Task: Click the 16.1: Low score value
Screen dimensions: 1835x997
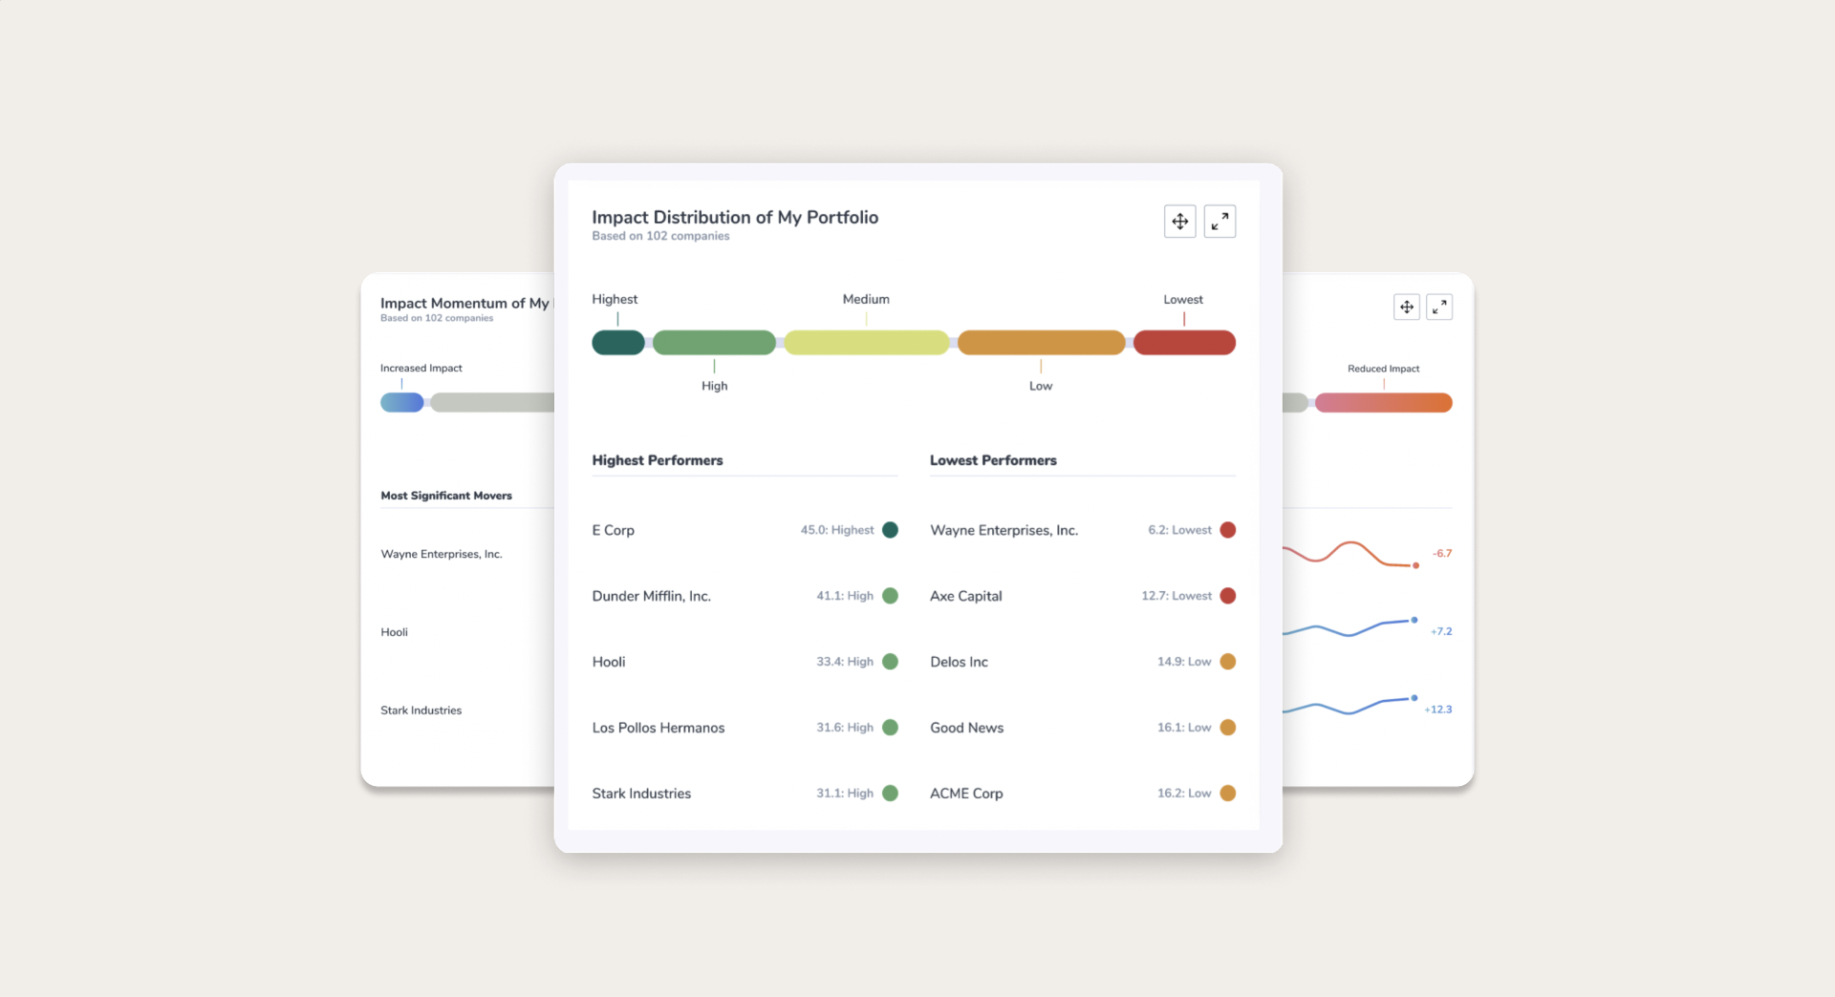Action: (1184, 728)
